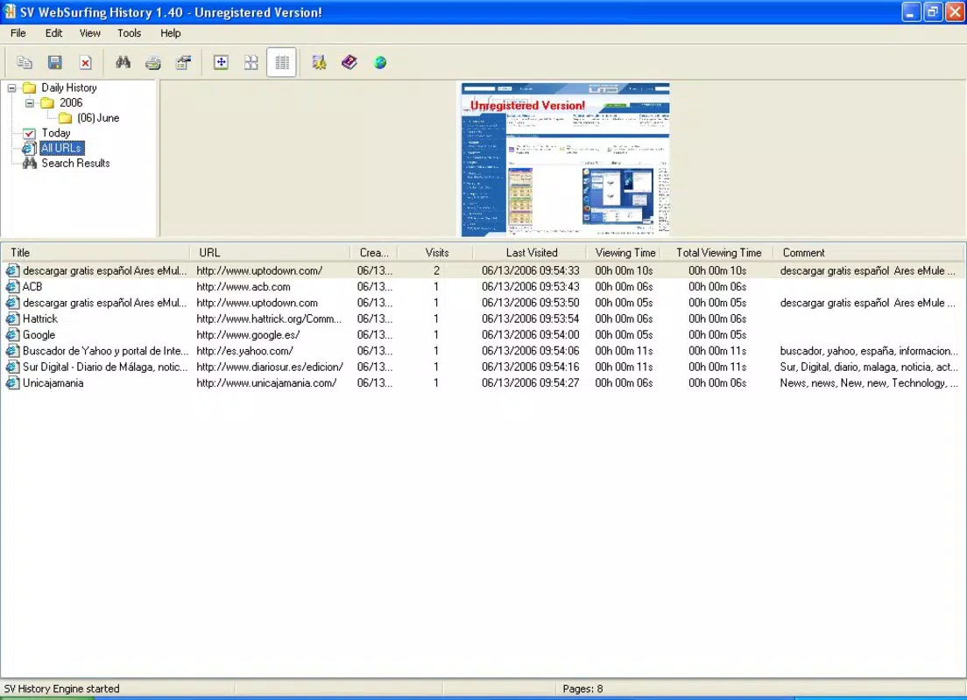Click page icon of the Google row
This screenshot has height=700, width=967.
tap(12, 334)
